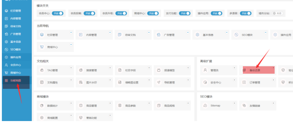Click plus button on 商品管理 card
The image size is (293, 126).
click(110, 103)
